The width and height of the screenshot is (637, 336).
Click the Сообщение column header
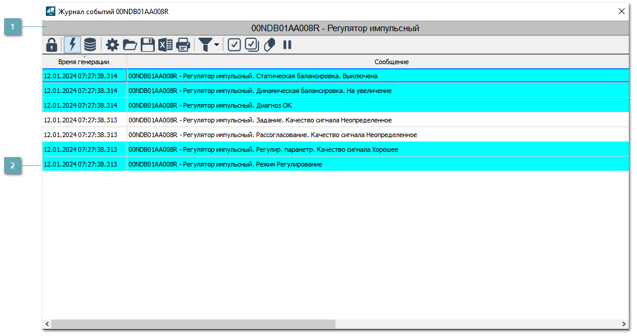[392, 62]
